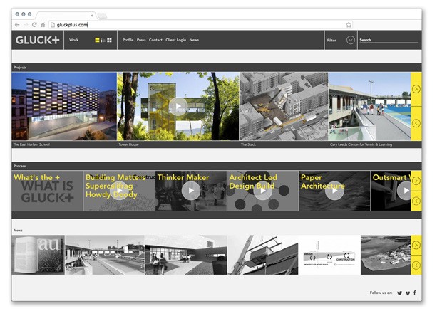
Task: Click the News section header label
Action: point(18,231)
